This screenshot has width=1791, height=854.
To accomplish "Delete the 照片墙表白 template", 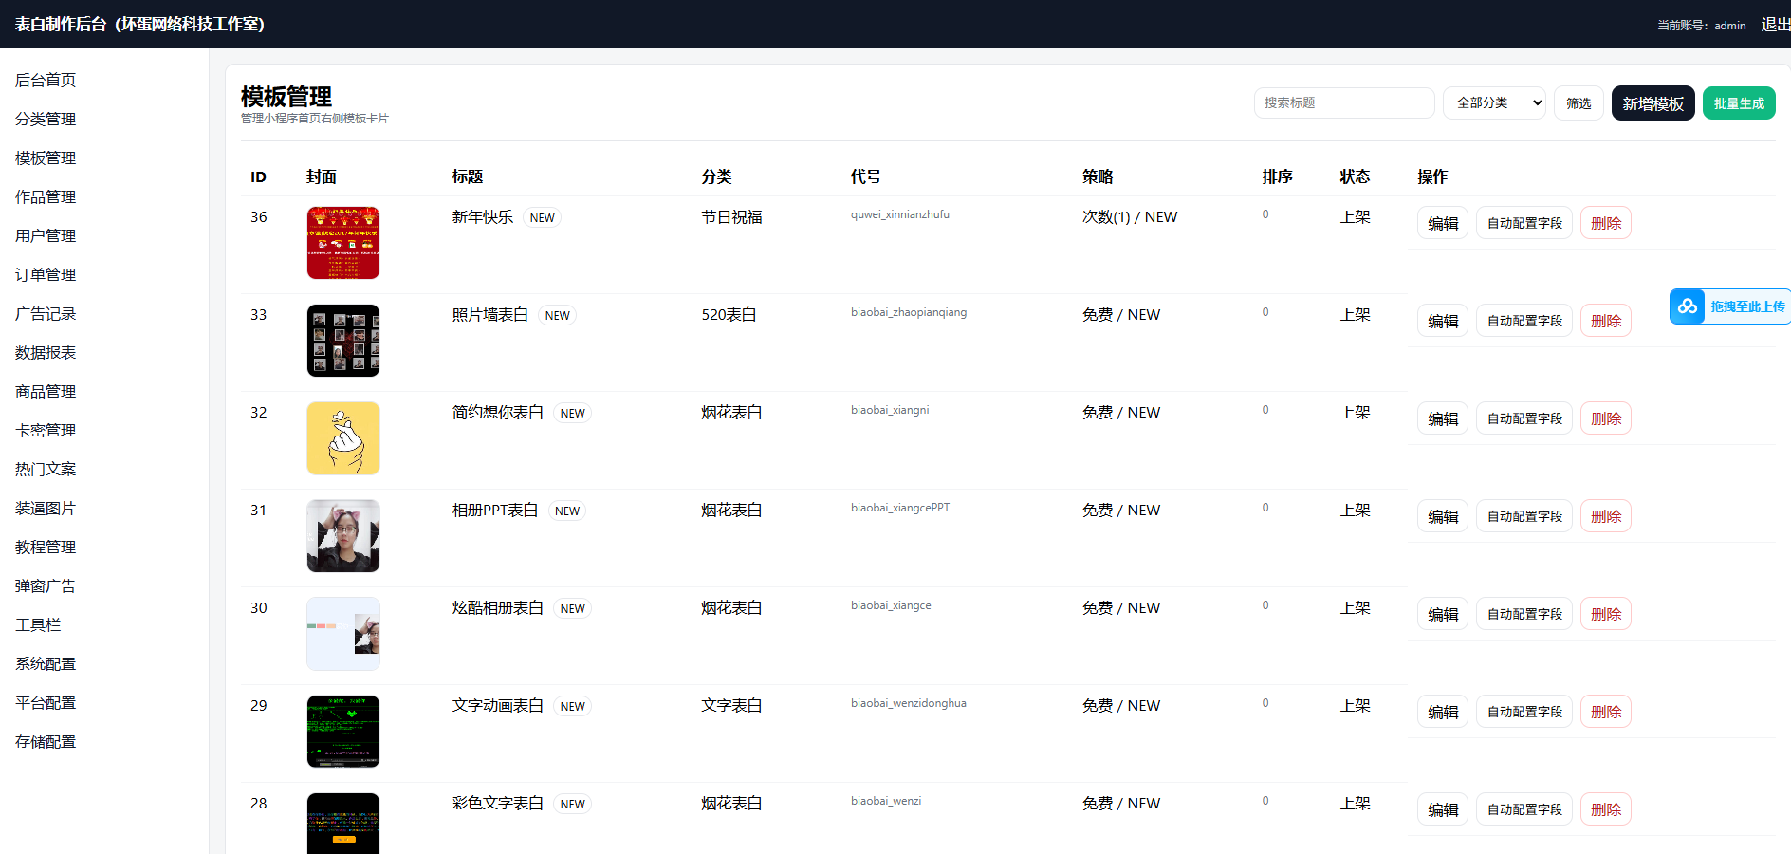I will click(1605, 321).
